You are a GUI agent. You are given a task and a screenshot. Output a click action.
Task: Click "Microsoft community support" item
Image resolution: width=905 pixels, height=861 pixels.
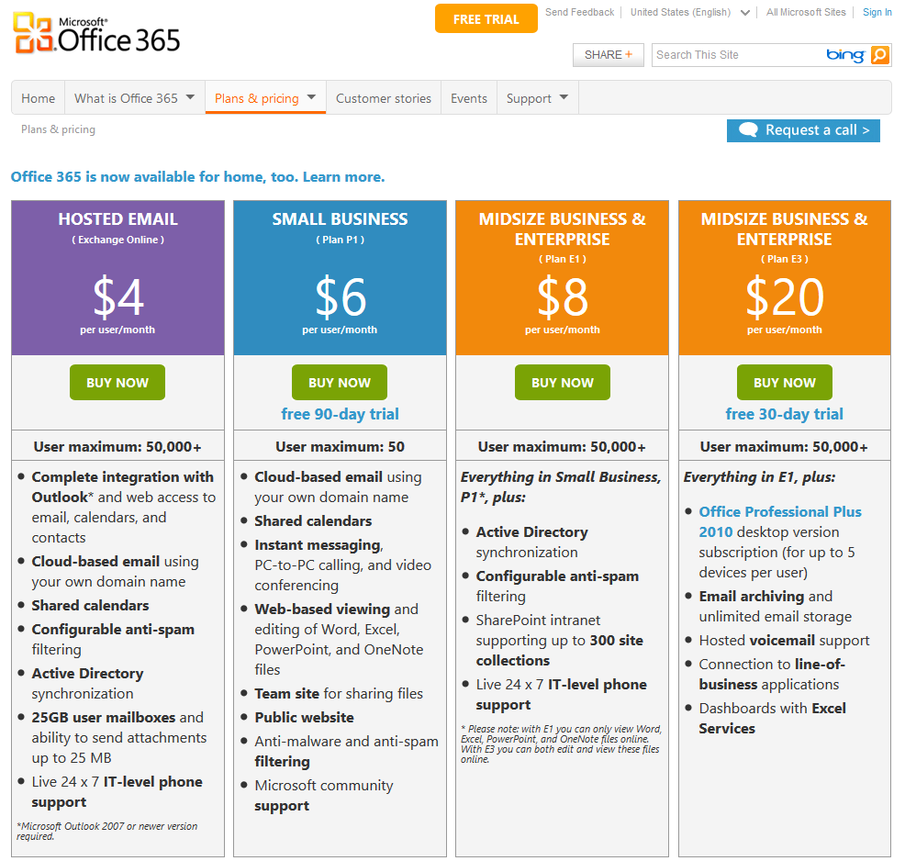(324, 796)
